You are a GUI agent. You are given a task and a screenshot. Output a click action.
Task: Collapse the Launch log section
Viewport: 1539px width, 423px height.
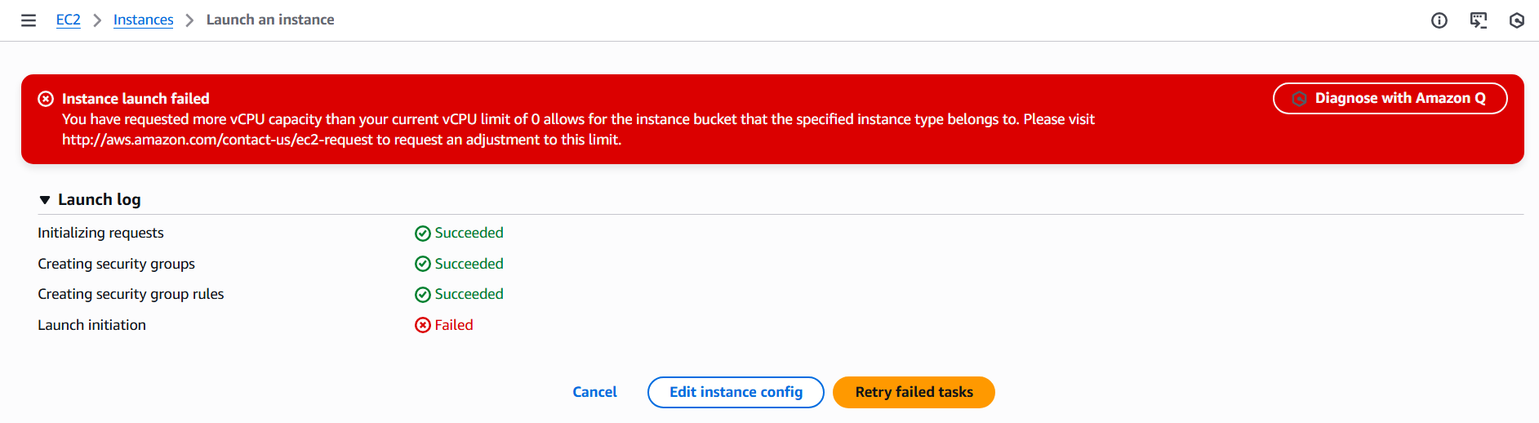45,200
